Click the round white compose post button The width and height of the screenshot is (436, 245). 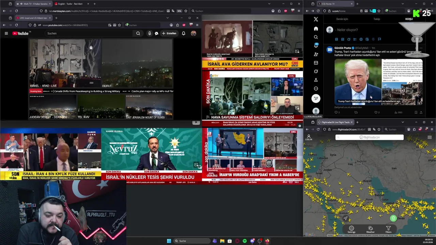click(x=316, y=98)
